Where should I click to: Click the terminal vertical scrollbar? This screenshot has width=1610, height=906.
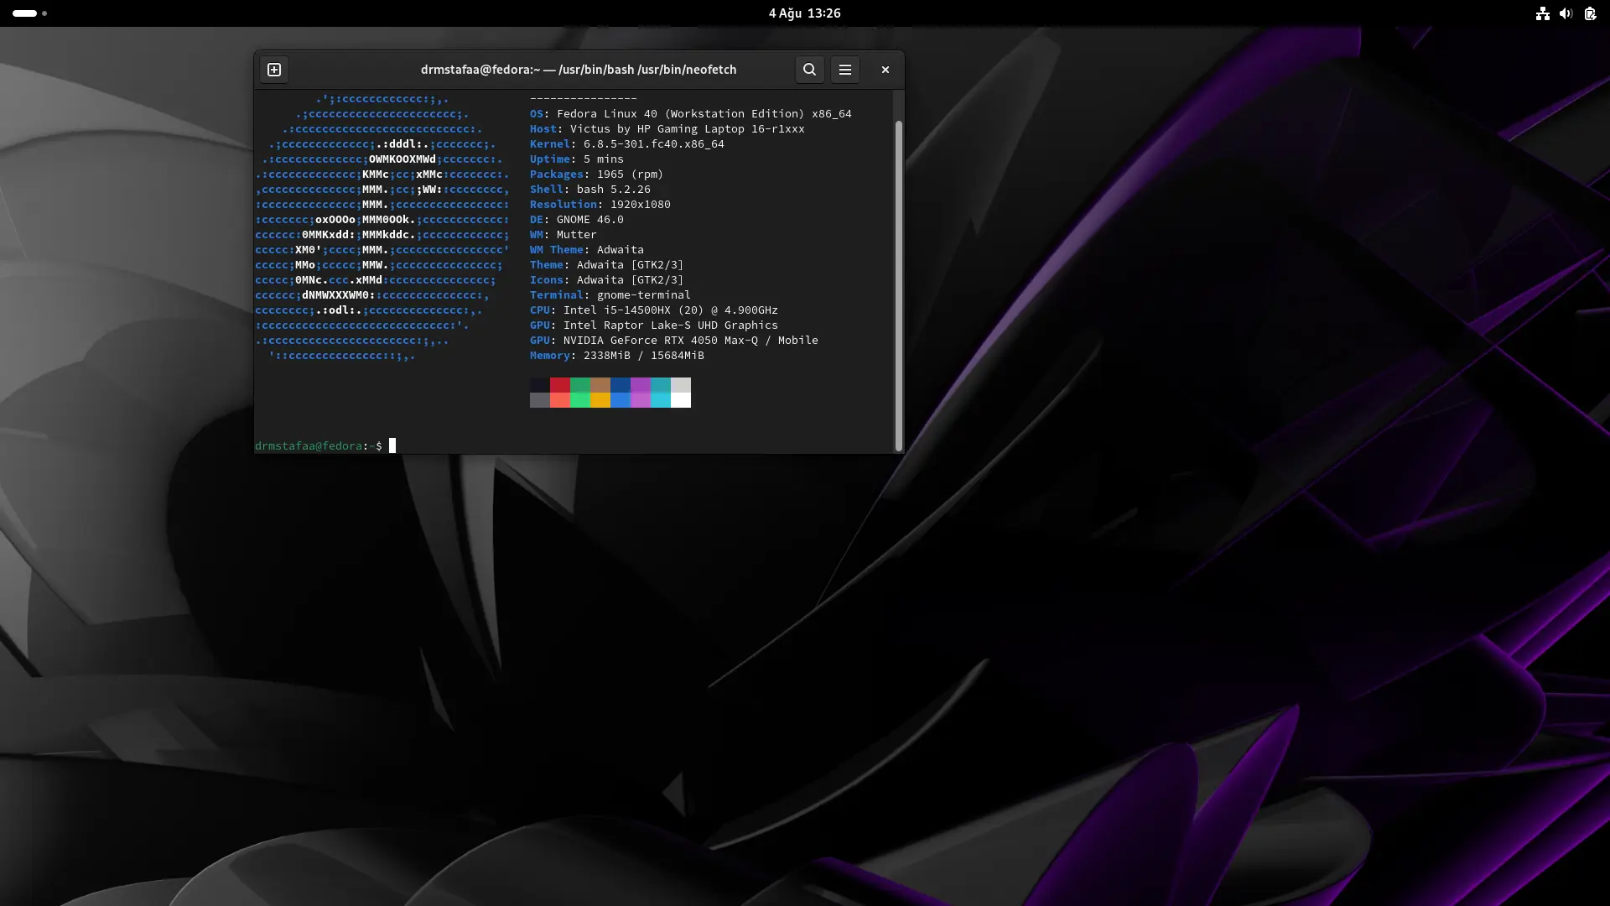[x=898, y=285]
